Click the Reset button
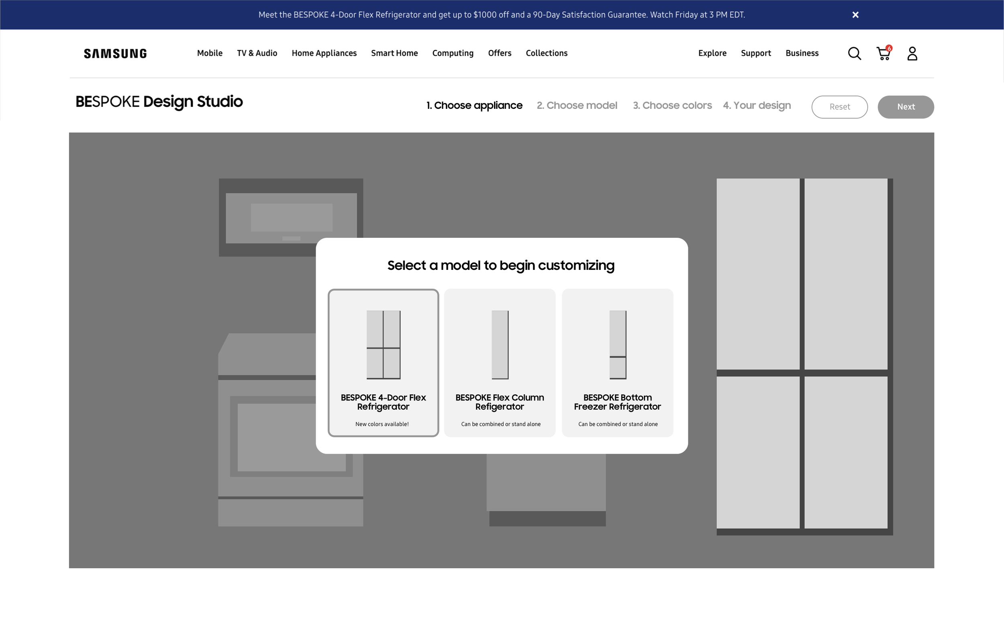The width and height of the screenshot is (1004, 622). click(839, 107)
